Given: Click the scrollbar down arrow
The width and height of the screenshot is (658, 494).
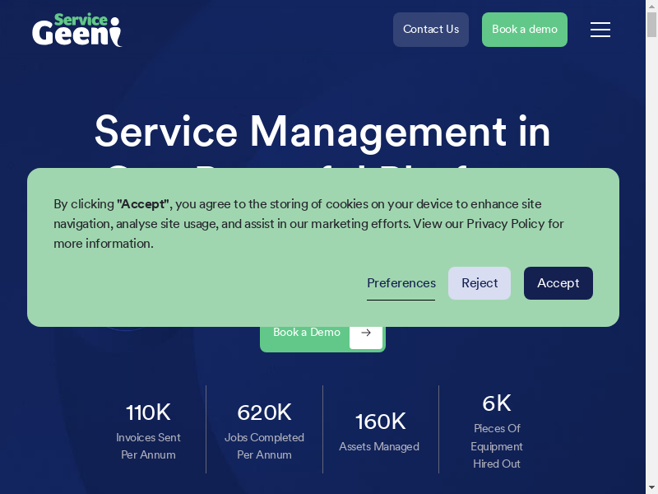Looking at the screenshot, I should tap(651, 487).
